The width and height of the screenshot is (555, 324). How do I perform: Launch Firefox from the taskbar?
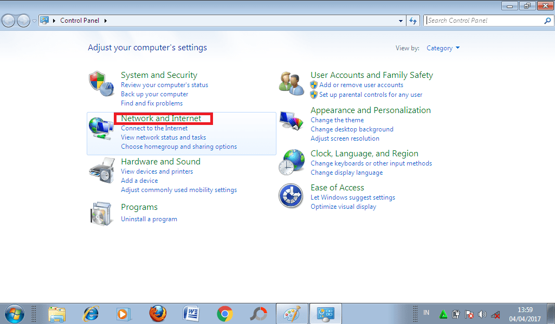(158, 314)
